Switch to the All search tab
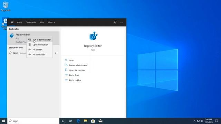This screenshot has width=221, height=124. coord(12,22)
